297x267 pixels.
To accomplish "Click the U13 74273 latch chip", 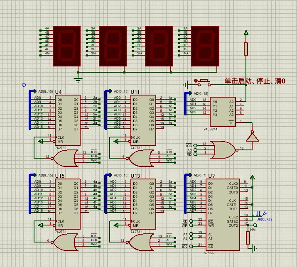I will click(143, 204).
